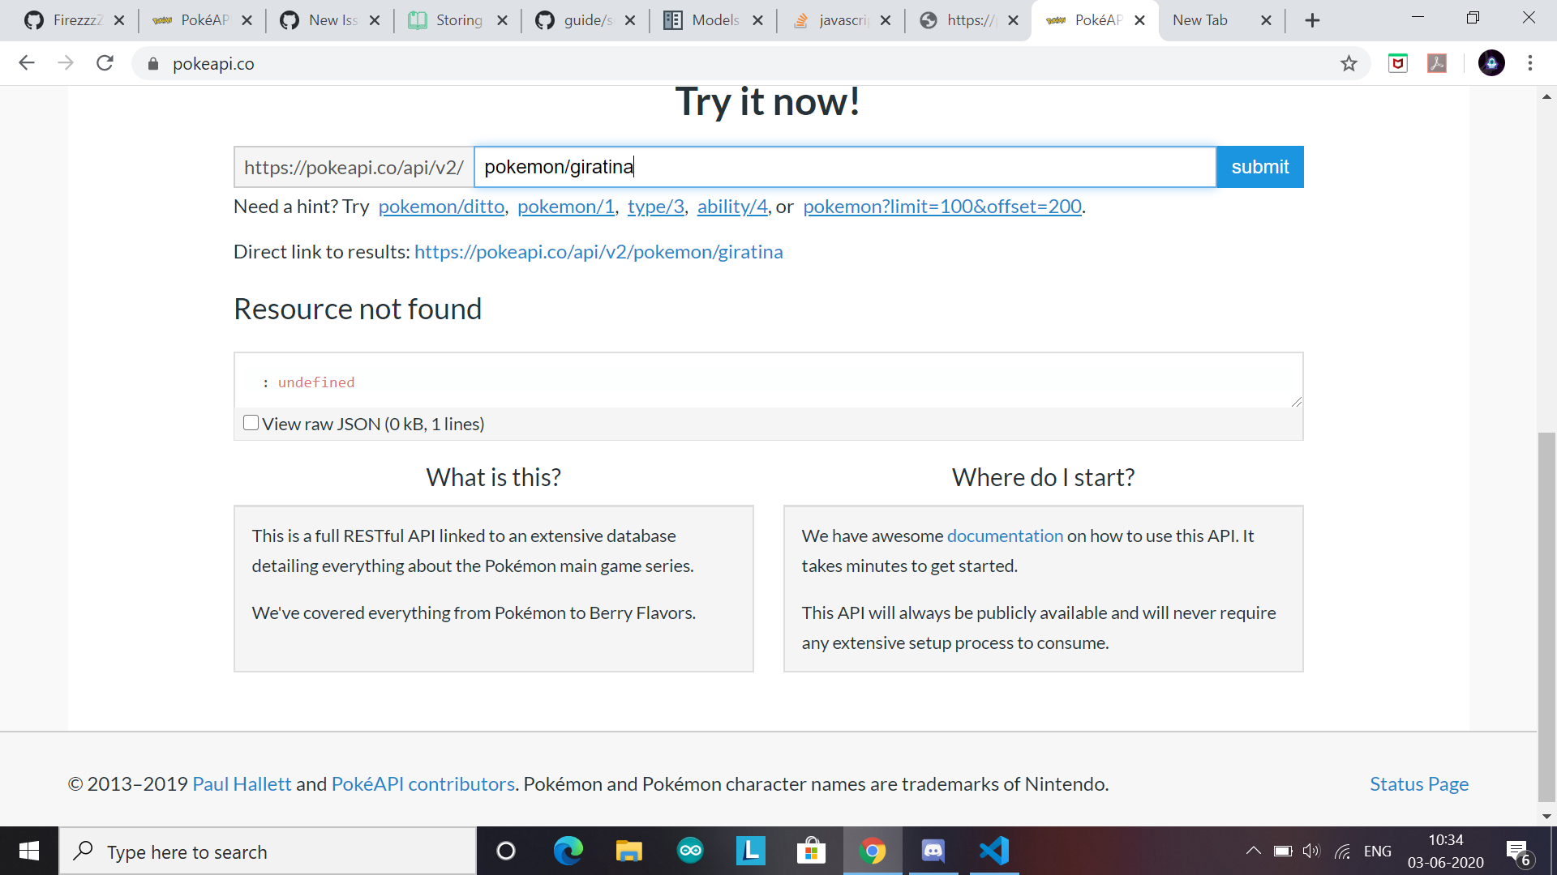1557x875 pixels.
Task: Open the pokemon/ditto hint link
Action: (x=441, y=207)
